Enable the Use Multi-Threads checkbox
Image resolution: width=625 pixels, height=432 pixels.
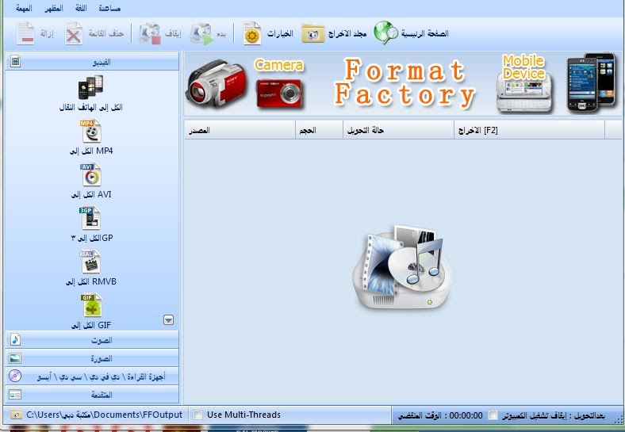pos(197,415)
